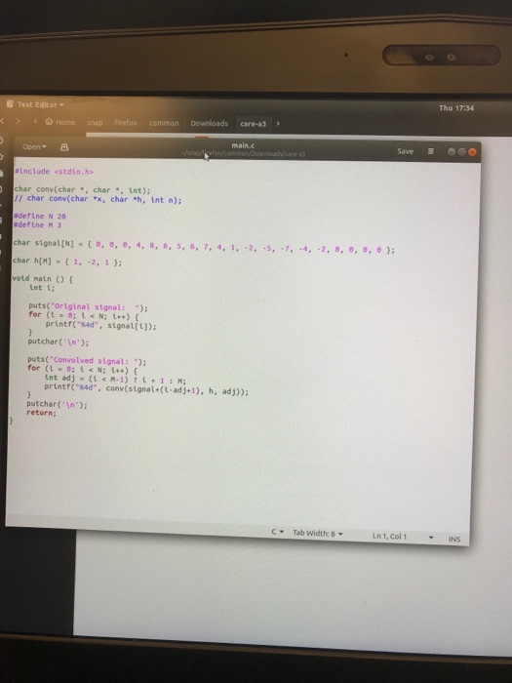Click the Ln 1, Col 1 indicator

coord(389,537)
